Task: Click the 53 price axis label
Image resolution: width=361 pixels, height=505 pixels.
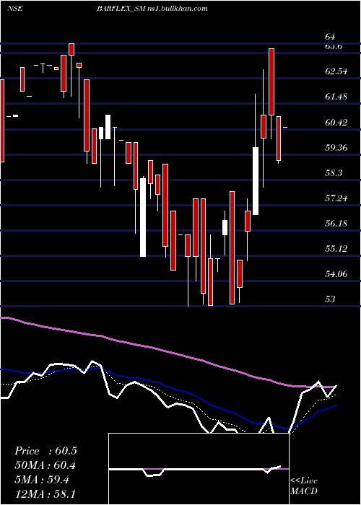Action: (330, 299)
